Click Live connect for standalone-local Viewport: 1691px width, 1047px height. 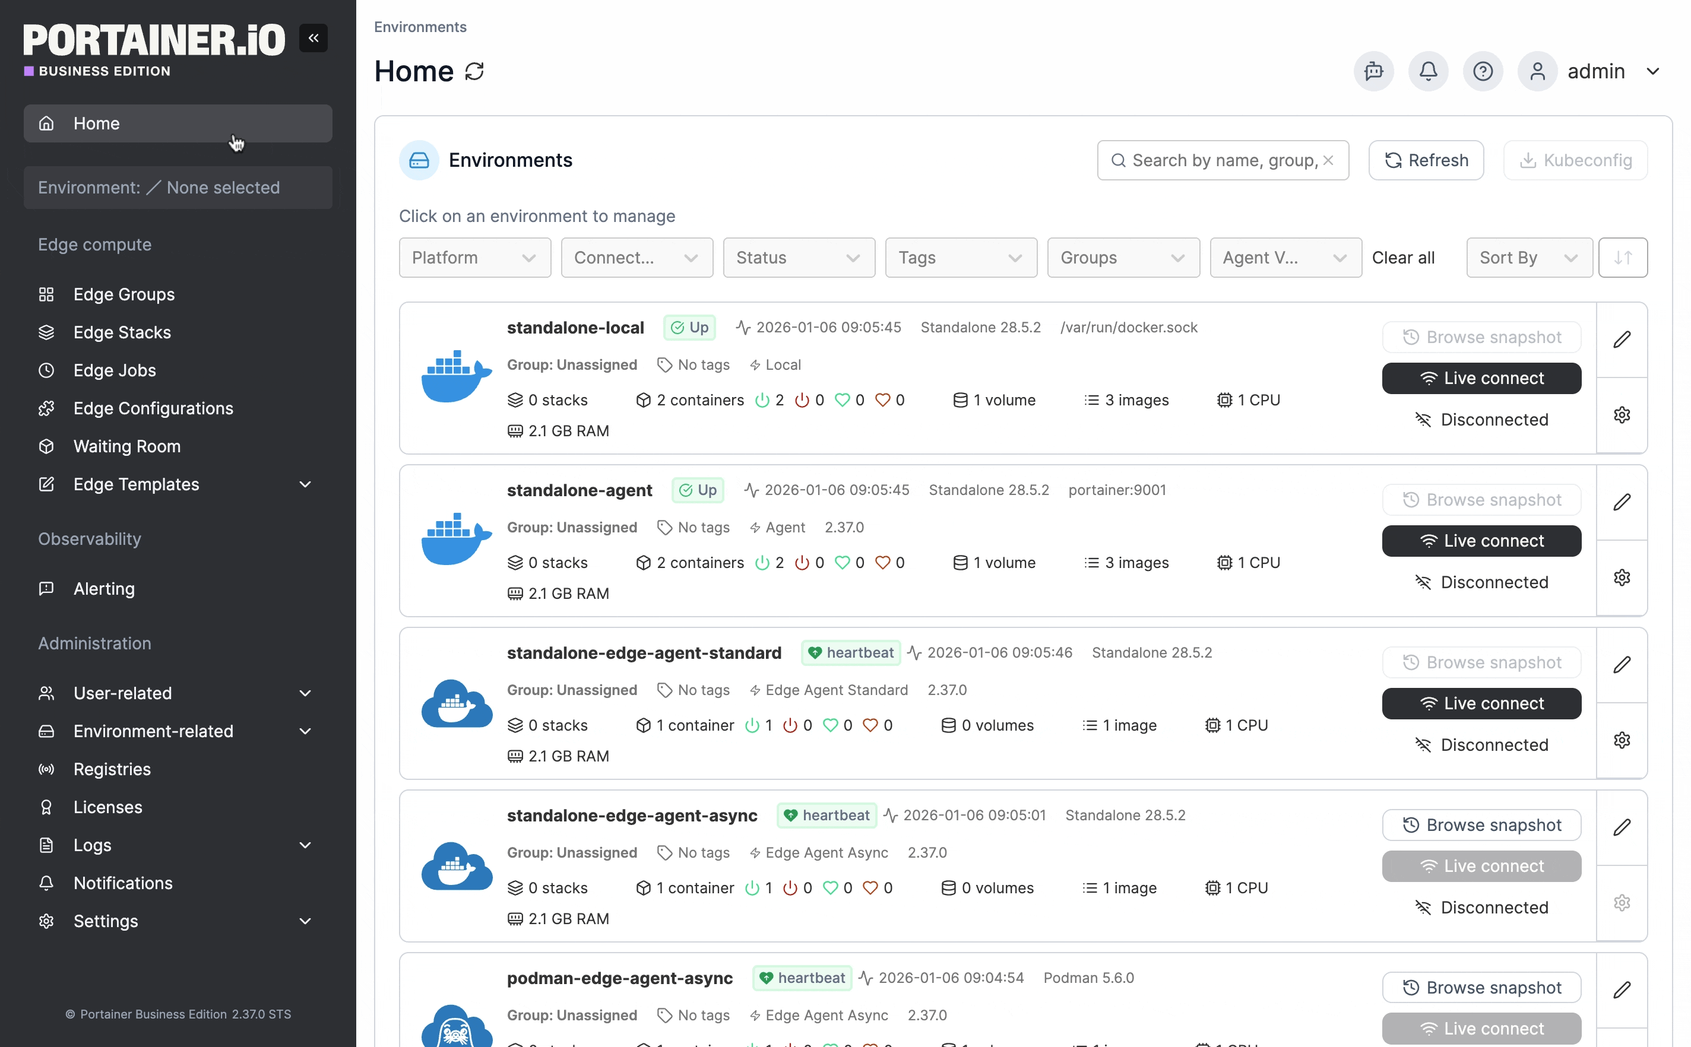[x=1481, y=378]
